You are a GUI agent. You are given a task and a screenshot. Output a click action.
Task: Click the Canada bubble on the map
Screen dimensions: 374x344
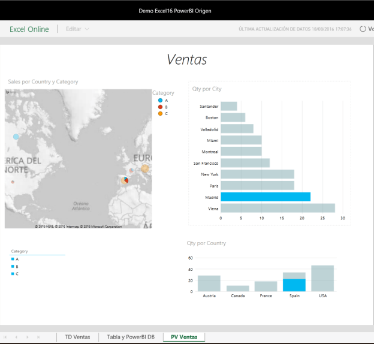[x=16, y=137]
